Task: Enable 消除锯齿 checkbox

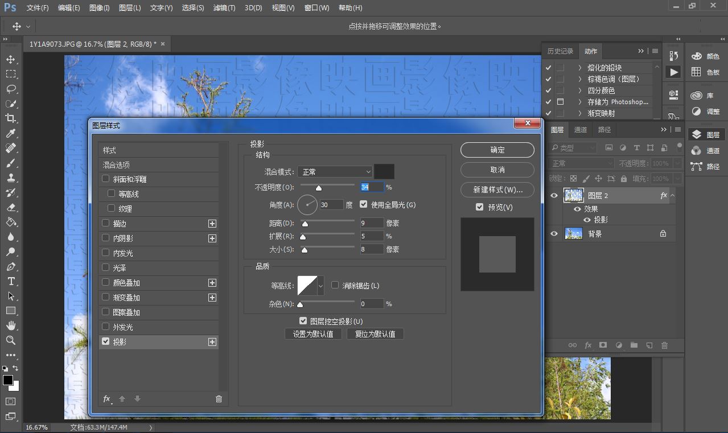Action: tap(335, 285)
